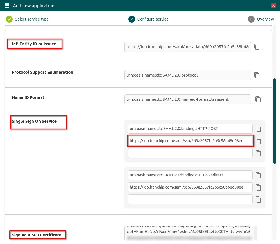Click the Add new application title
This screenshot has height=244, width=280.
33,6
